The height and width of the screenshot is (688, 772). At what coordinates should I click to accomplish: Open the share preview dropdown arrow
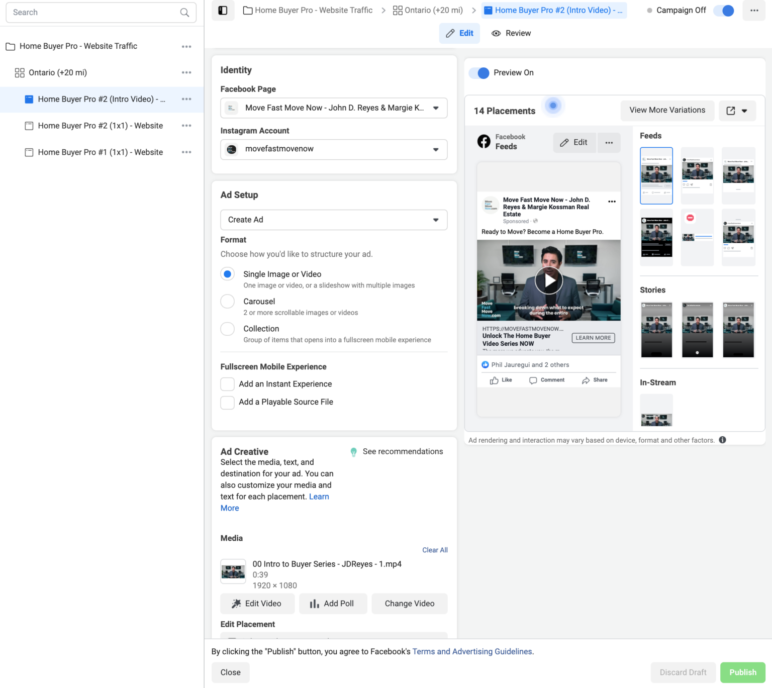tap(744, 111)
